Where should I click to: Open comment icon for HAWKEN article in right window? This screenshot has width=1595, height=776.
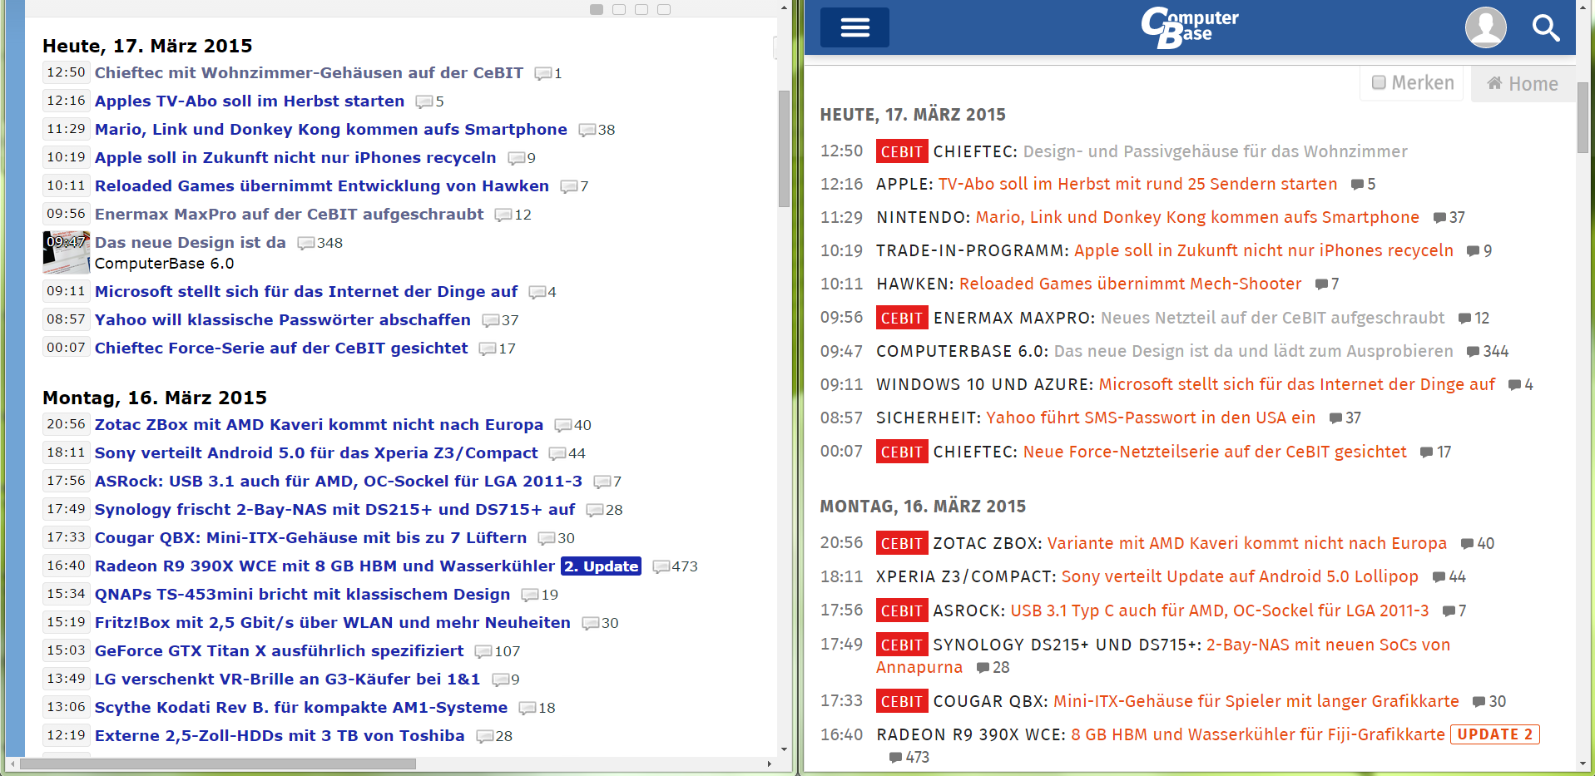coord(1321,284)
